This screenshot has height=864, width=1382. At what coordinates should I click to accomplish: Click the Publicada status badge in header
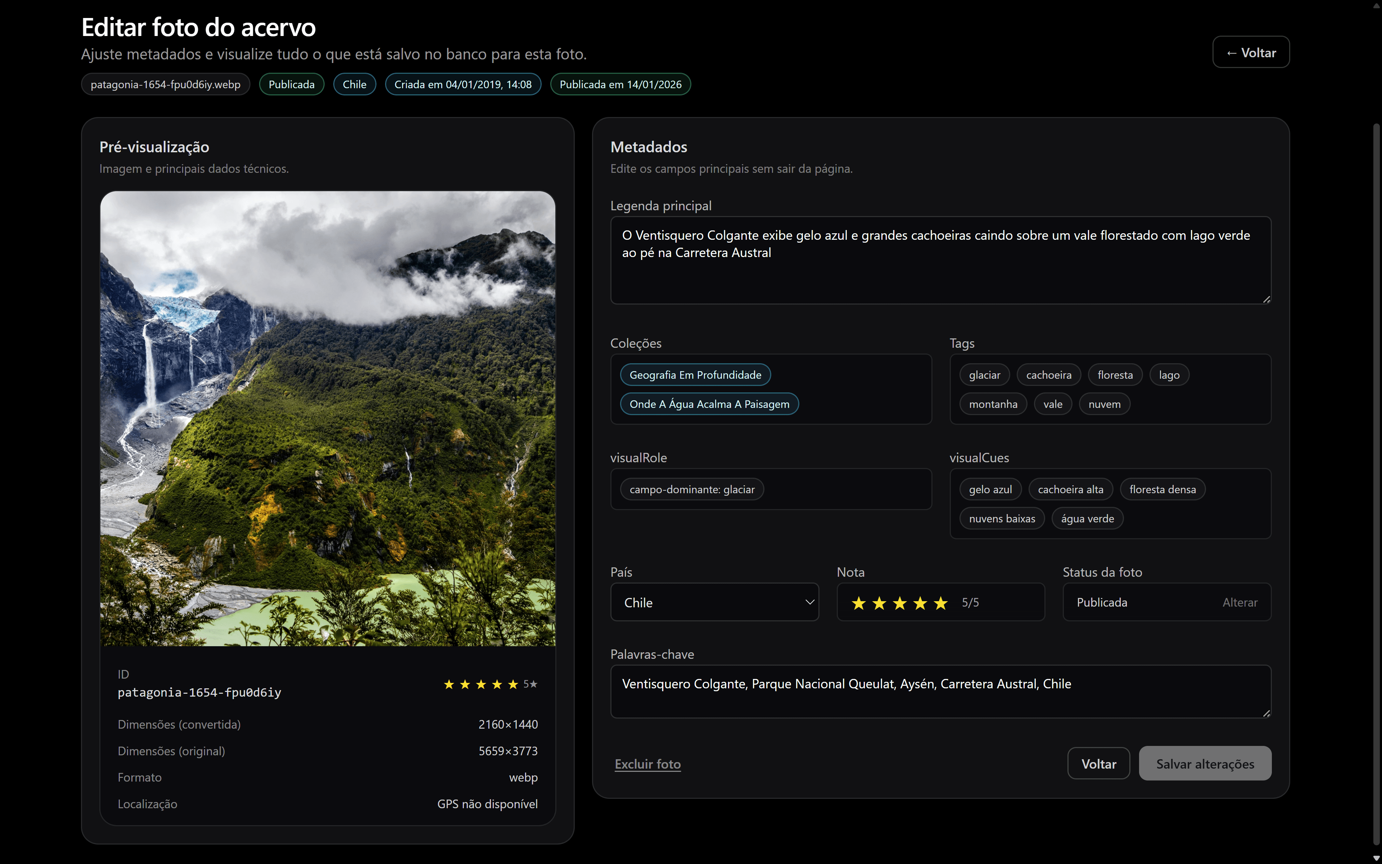point(291,85)
